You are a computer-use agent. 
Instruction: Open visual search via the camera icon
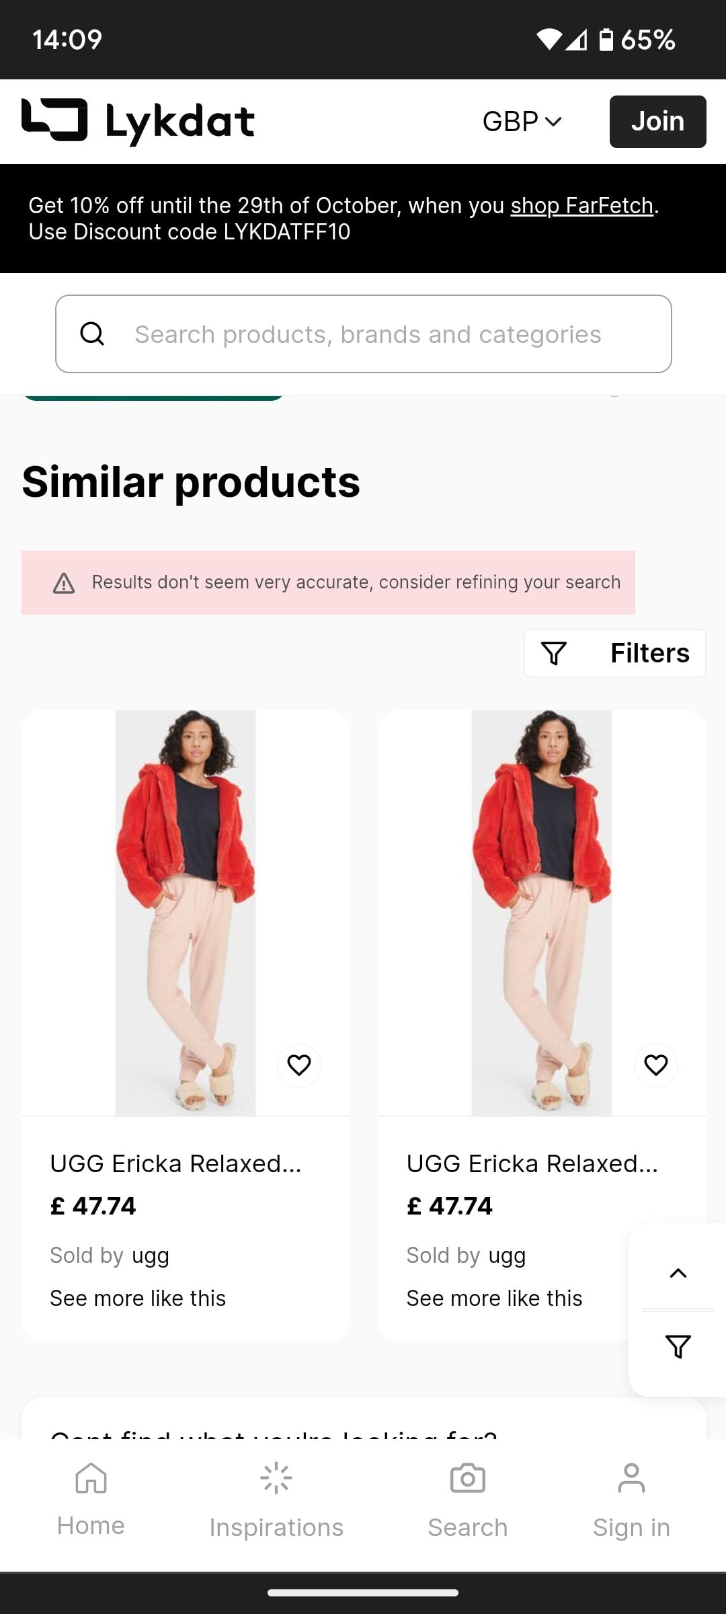[467, 1477]
